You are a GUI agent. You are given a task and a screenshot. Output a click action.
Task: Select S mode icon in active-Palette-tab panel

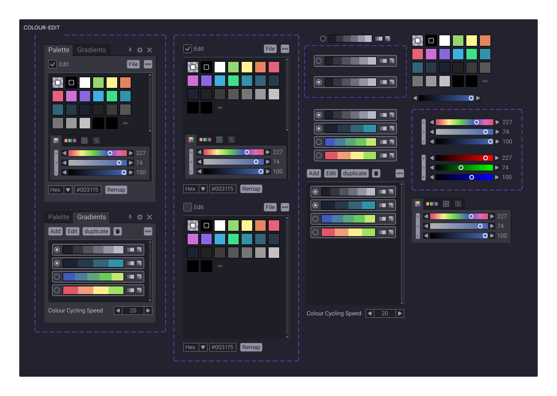[x=96, y=141]
